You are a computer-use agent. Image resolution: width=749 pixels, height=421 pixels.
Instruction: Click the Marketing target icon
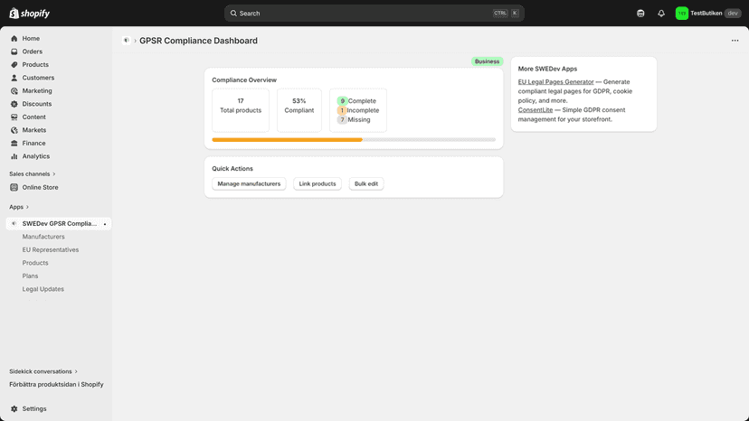14,90
